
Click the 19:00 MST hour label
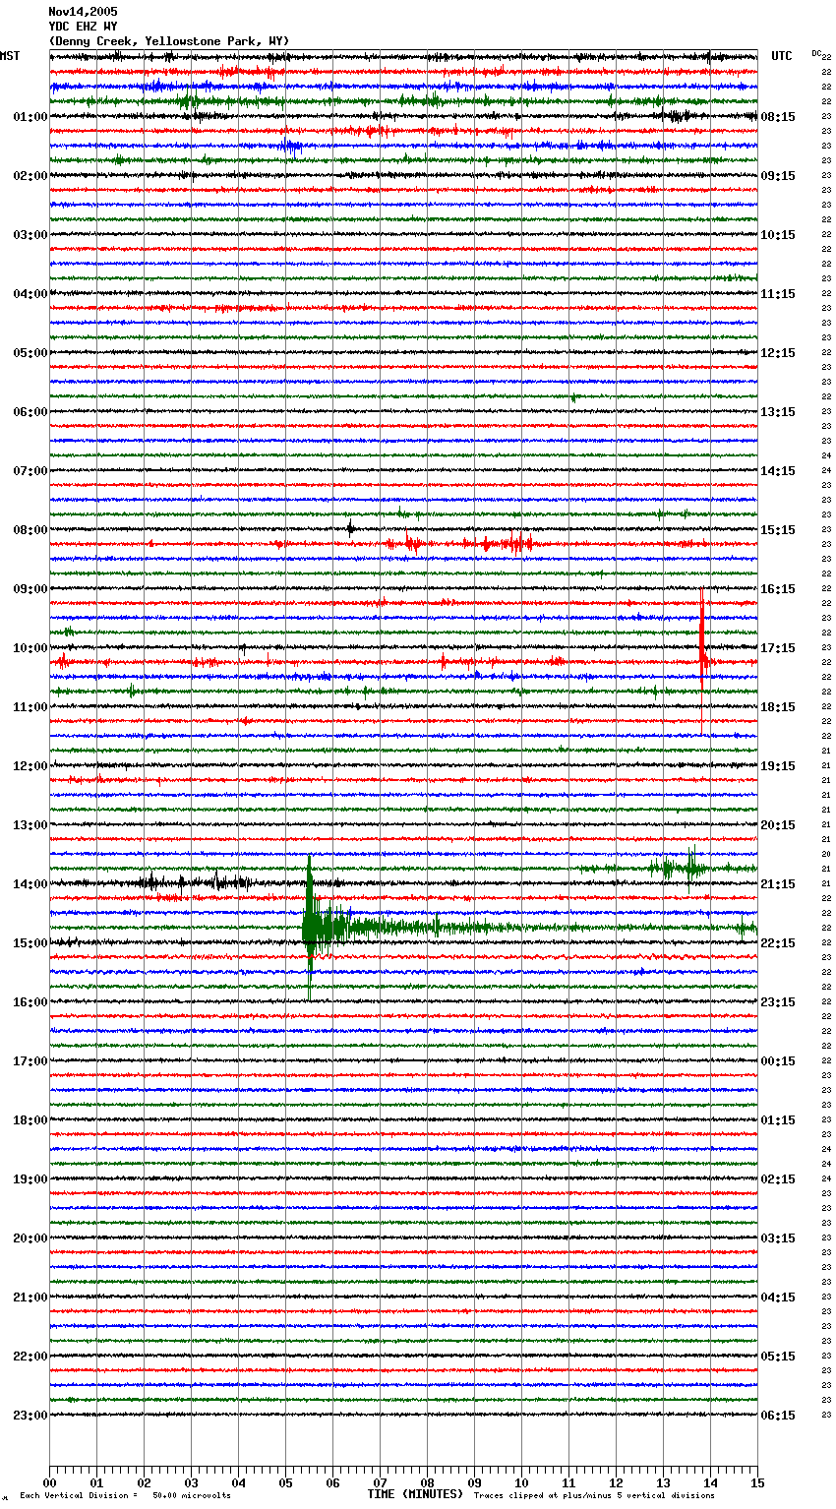click(x=30, y=1179)
